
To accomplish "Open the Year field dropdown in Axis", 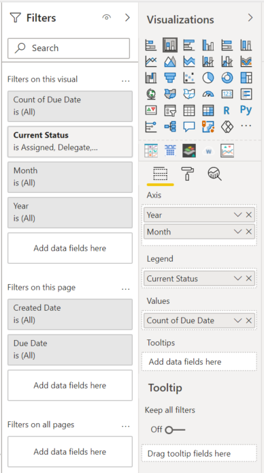I will [x=238, y=215].
